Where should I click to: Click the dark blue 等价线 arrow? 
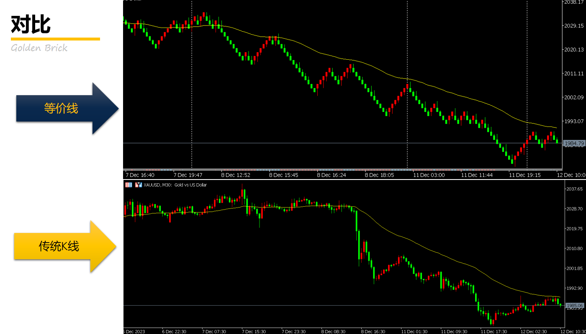click(x=63, y=109)
